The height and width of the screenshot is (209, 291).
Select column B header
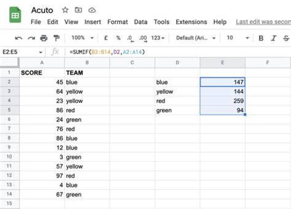click(x=87, y=63)
